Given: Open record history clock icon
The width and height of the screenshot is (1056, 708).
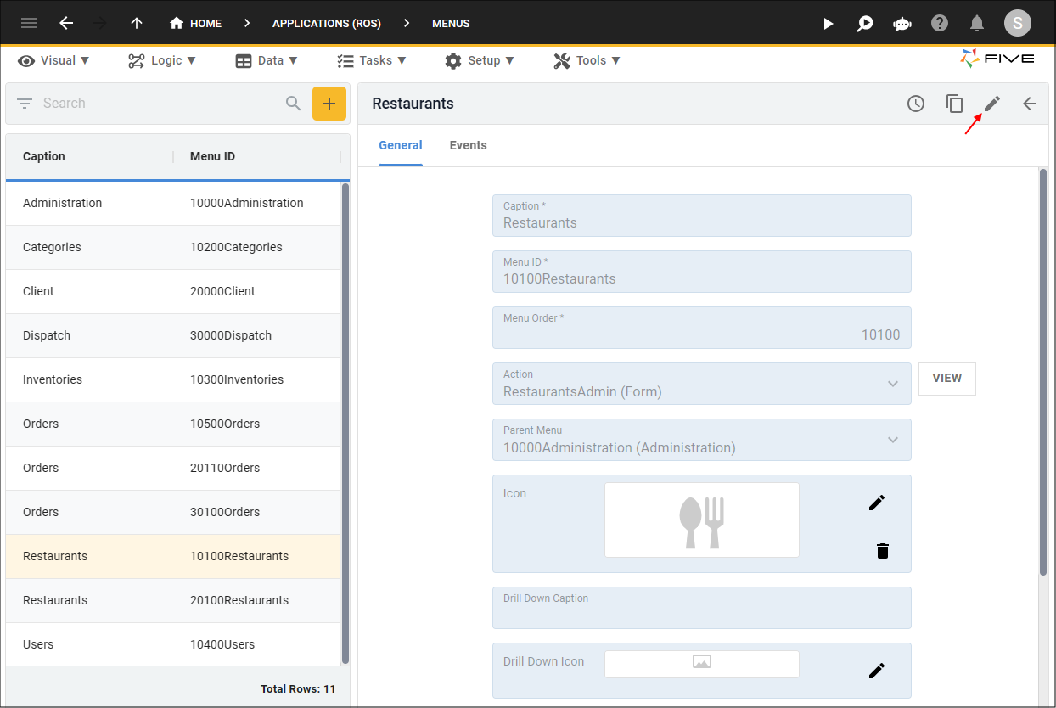Looking at the screenshot, I should pos(916,104).
